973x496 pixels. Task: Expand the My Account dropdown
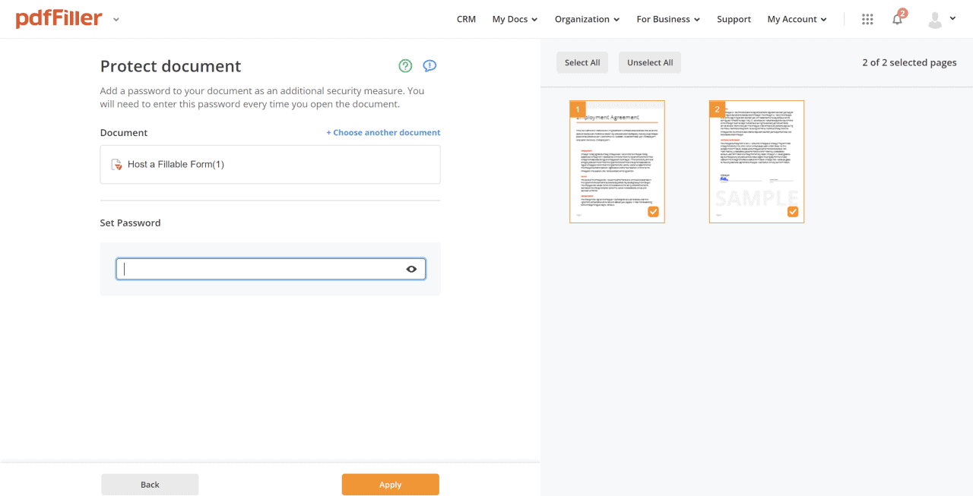[796, 19]
